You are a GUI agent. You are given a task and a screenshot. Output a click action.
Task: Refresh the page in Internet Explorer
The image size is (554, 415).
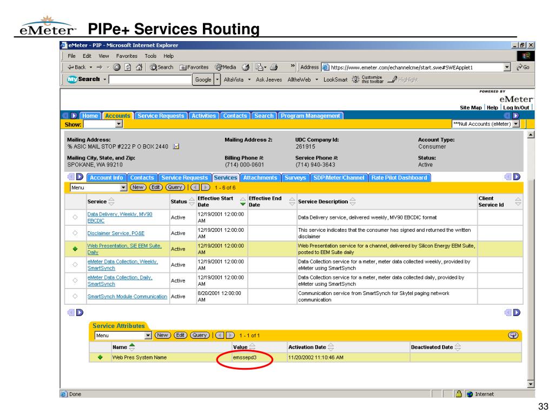pos(128,67)
